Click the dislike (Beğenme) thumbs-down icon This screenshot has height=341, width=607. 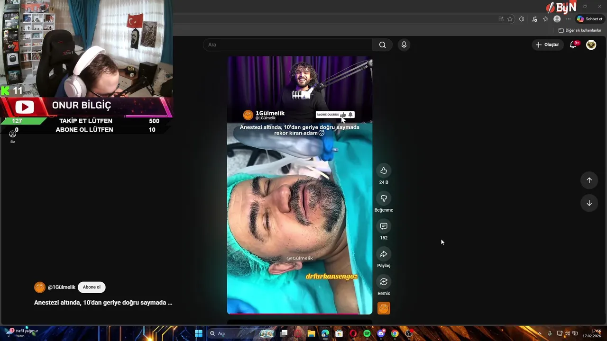tap(384, 198)
